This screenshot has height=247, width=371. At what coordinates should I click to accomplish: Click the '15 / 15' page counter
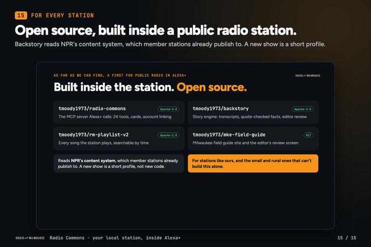[x=347, y=238]
